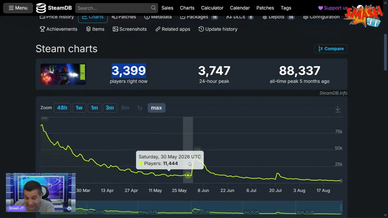
Task: Click Jul 2026 in the chart range navigator
Action: (251, 212)
